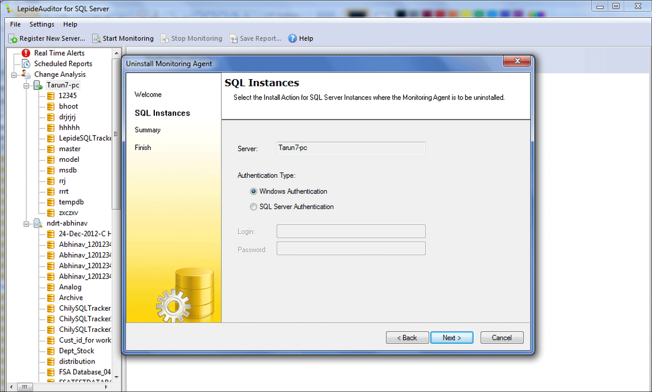Click the tree horizontal scrollbar right arrow
This screenshot has width=652, height=392.
click(107, 387)
